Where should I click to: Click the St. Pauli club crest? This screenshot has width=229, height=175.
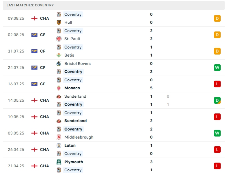(x=59, y=39)
